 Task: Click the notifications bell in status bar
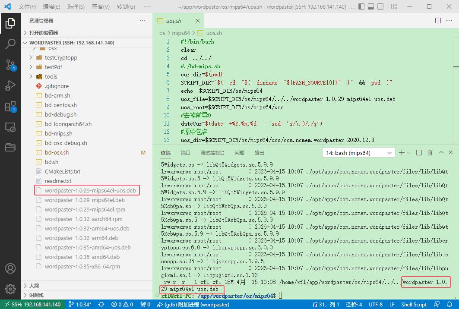tap(450, 304)
